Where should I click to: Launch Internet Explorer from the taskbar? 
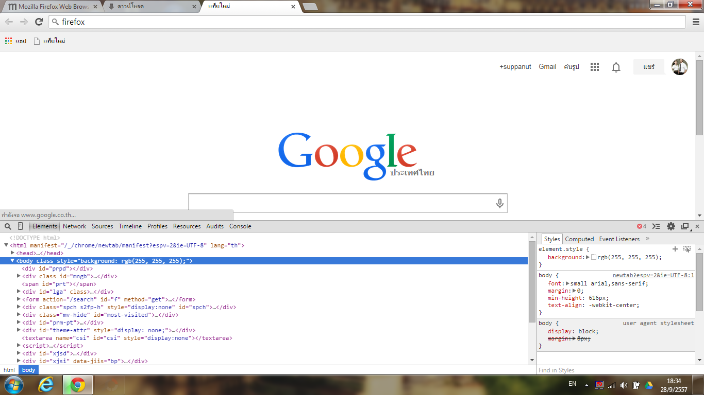tap(46, 384)
